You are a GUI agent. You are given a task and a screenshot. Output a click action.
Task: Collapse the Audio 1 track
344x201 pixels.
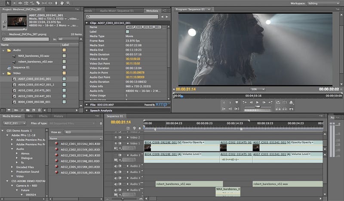(128, 155)
